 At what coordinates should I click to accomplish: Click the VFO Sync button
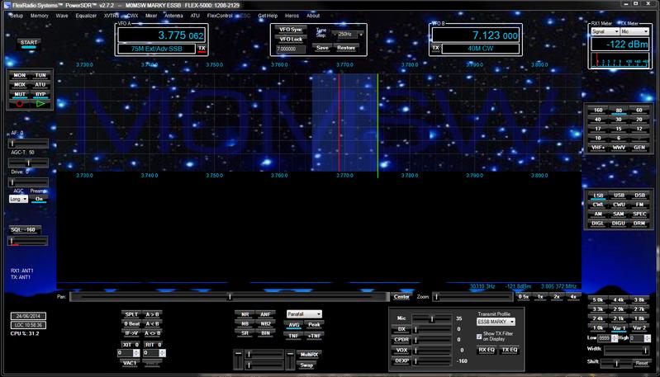click(291, 30)
